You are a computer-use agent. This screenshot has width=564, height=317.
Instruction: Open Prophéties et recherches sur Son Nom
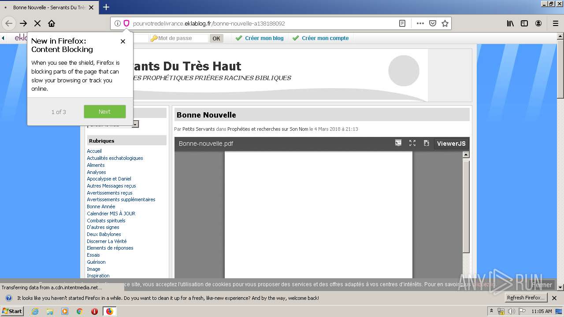click(268, 129)
